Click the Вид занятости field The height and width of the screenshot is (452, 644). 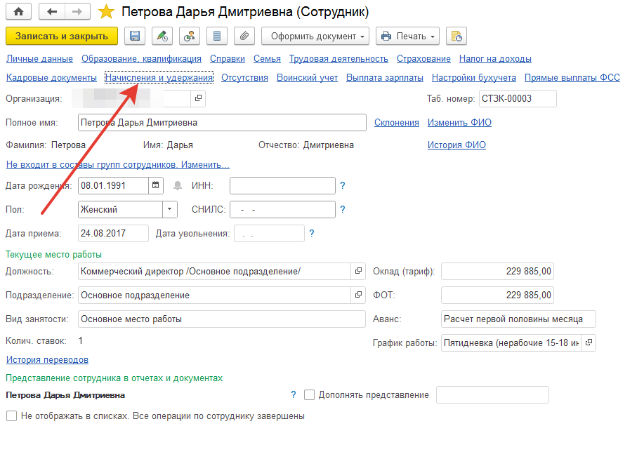[222, 319]
